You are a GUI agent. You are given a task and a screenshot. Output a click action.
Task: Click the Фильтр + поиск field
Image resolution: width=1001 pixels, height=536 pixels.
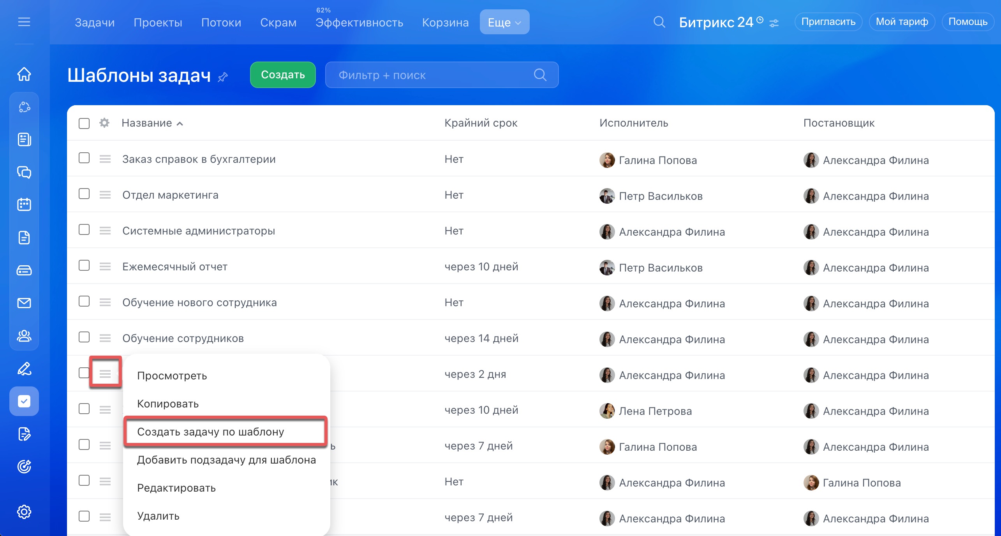tap(442, 75)
